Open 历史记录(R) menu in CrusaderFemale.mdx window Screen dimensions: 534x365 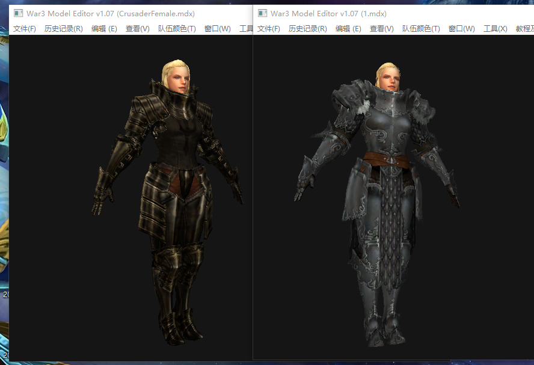[x=63, y=29]
